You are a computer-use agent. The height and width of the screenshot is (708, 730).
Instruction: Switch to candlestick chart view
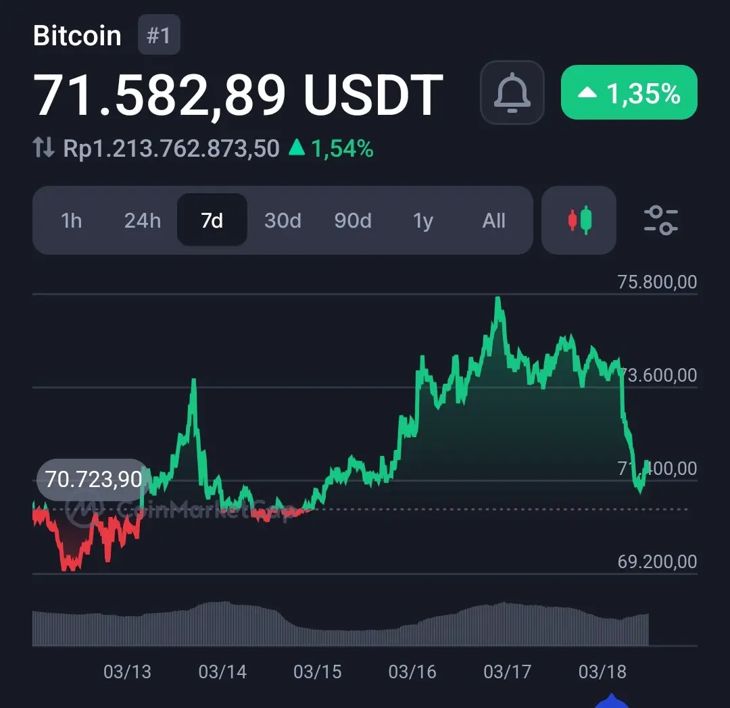click(x=579, y=220)
